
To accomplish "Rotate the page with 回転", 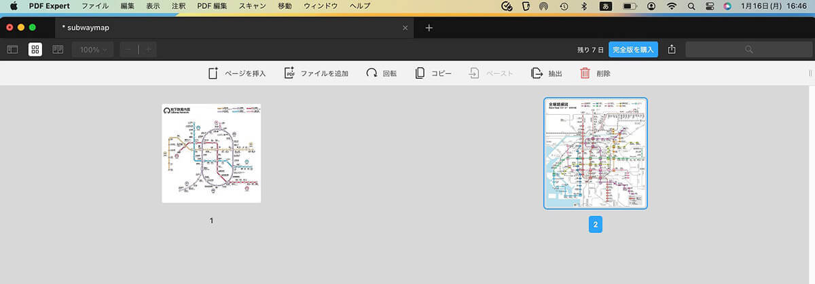I will click(382, 73).
